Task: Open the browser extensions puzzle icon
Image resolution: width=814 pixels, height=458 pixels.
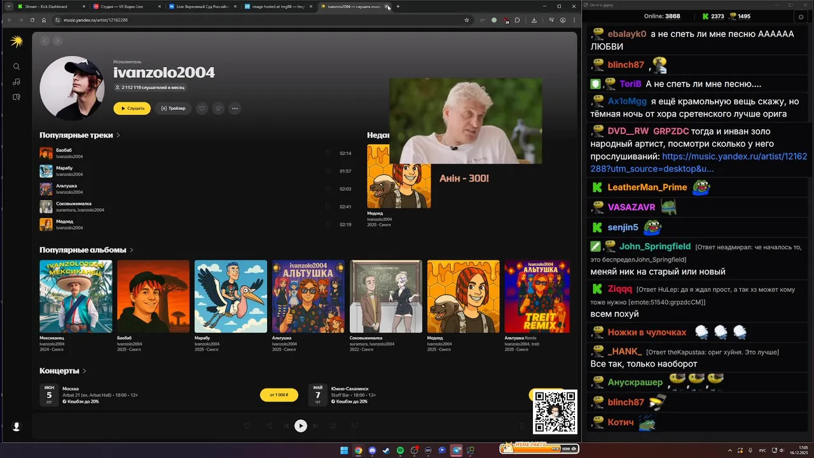Action: pos(517,20)
